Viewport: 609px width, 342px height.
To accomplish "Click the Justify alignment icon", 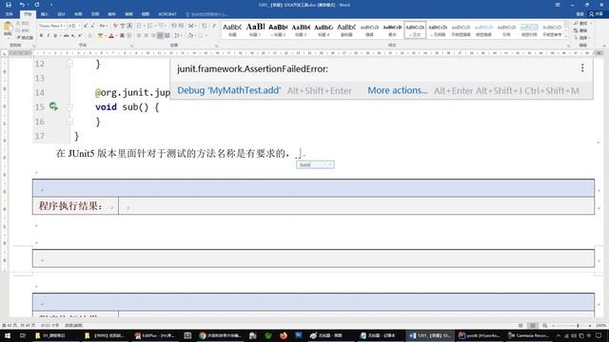I will click(160, 36).
